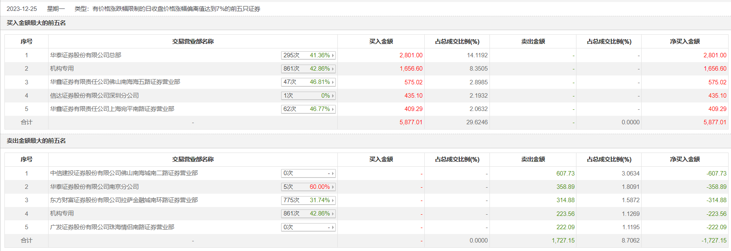
Task: Open 华鑫证券 佛山南海海五路证券营业部 link
Action: tap(115, 82)
